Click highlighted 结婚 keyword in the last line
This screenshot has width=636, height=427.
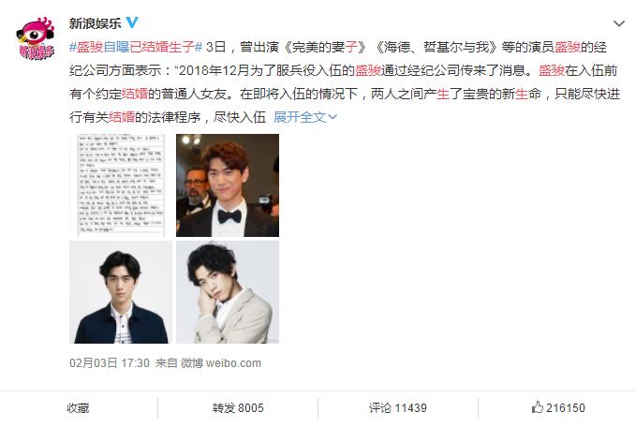(122, 117)
